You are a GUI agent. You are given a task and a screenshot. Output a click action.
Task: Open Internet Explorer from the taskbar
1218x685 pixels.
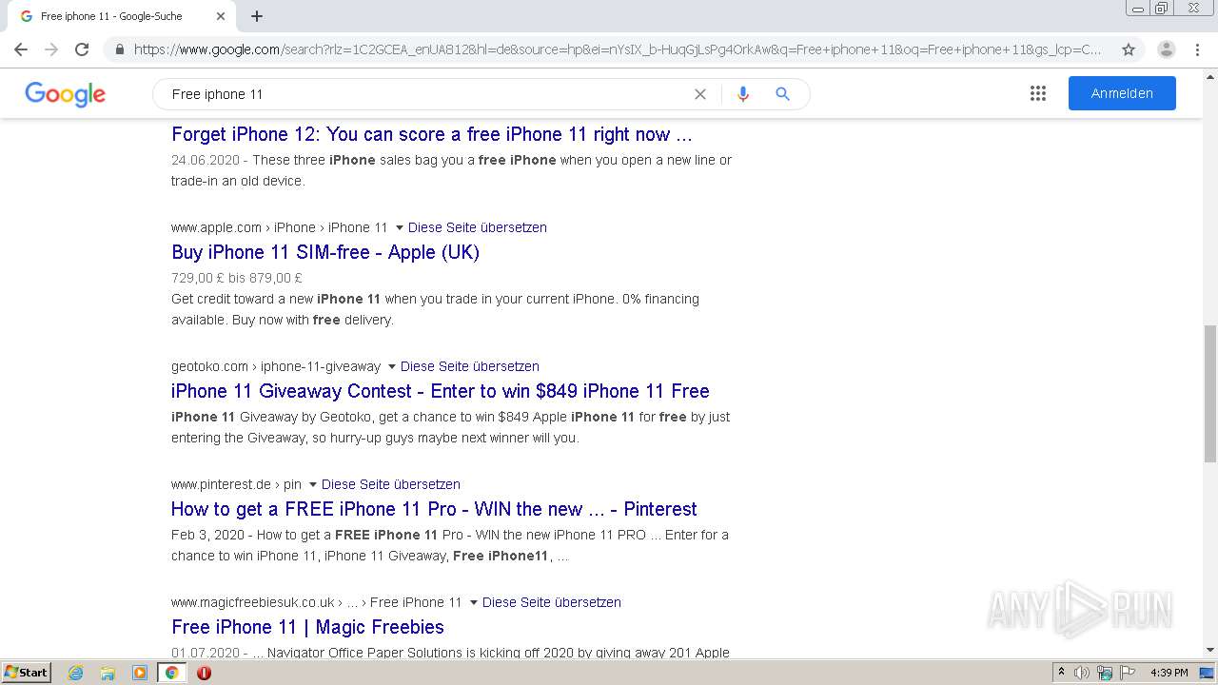pyautogui.click(x=76, y=673)
